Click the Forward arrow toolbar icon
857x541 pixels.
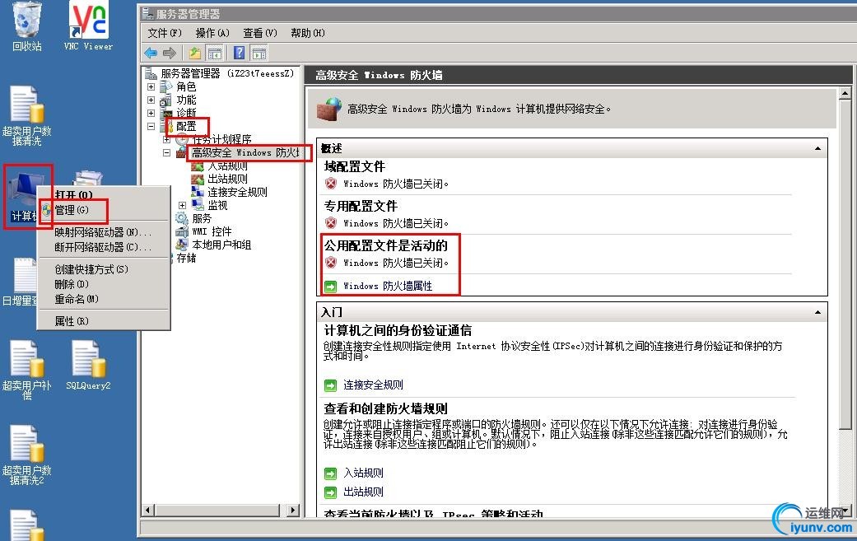coord(170,53)
